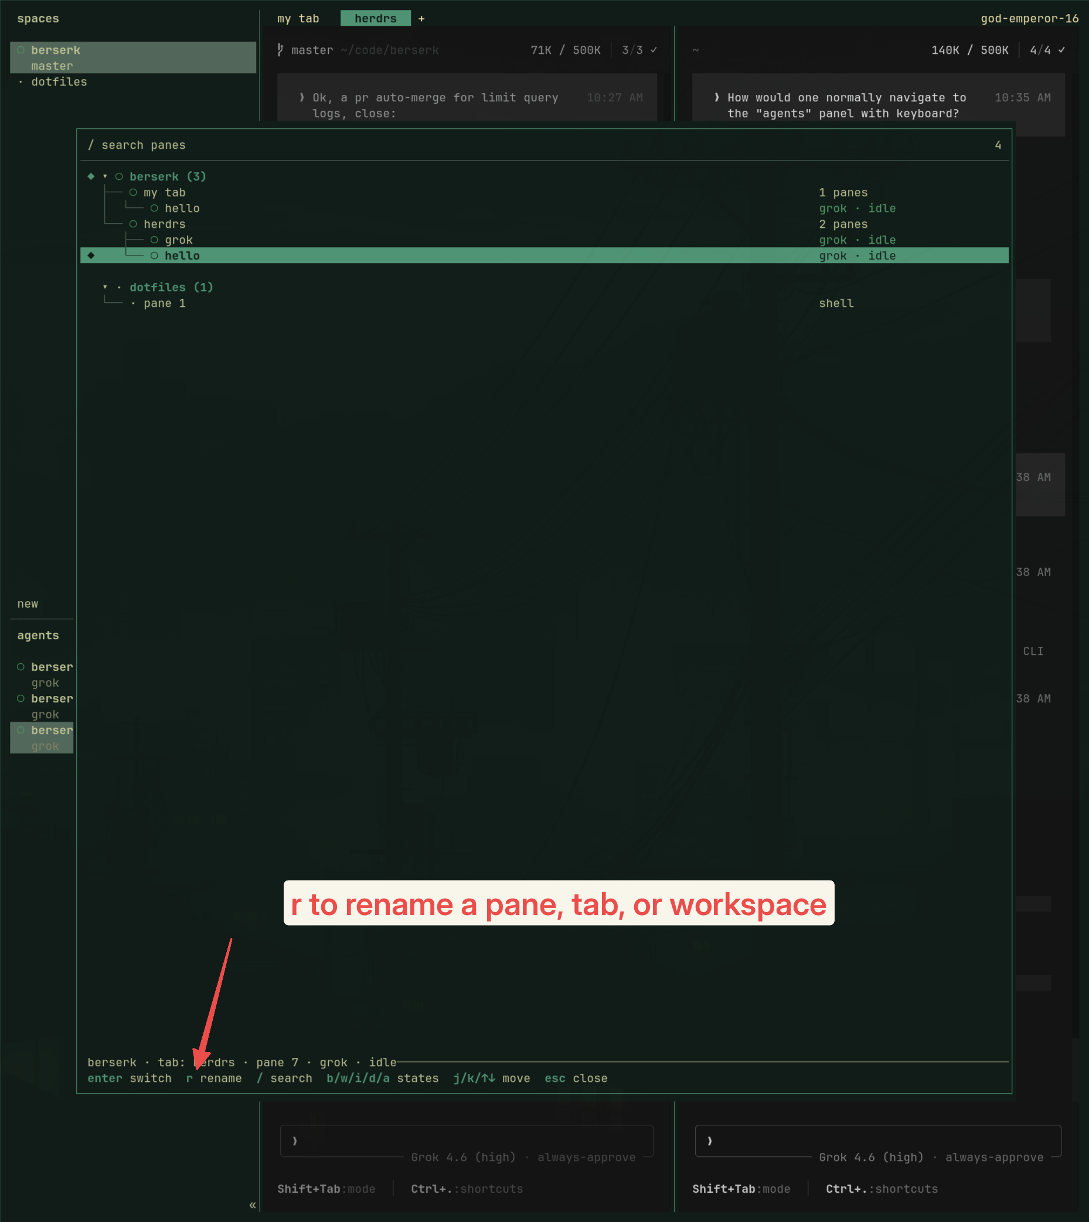Image resolution: width=1089 pixels, height=1222 pixels.
Task: Click the 'j/k move' shortcut hint
Action: pos(491,1078)
